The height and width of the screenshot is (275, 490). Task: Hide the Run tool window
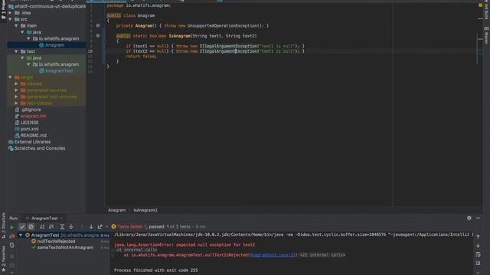[x=478, y=218]
